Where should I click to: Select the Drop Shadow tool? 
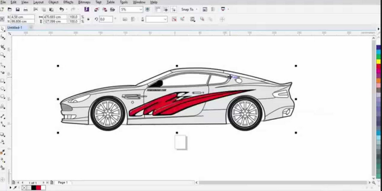tap(3, 134)
